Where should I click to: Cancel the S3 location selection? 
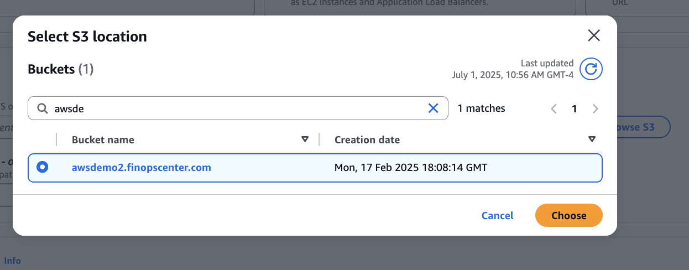497,215
